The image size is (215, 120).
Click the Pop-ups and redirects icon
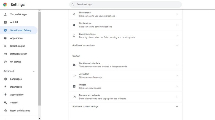point(74,97)
